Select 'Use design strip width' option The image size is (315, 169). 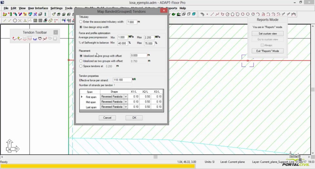tap(81, 27)
